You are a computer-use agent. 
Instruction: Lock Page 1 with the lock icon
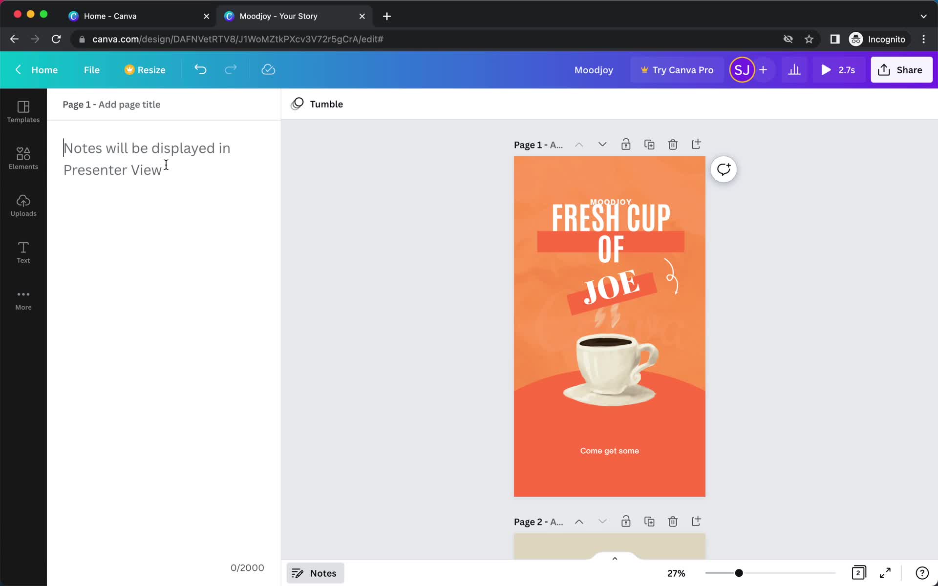pos(625,144)
